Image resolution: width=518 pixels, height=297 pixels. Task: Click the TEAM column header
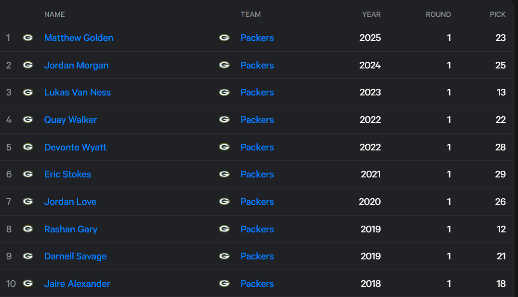click(x=251, y=14)
